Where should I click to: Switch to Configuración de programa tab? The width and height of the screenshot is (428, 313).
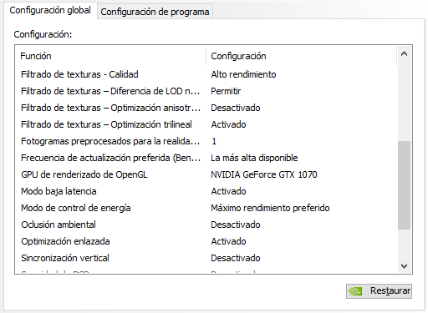pyautogui.click(x=155, y=12)
